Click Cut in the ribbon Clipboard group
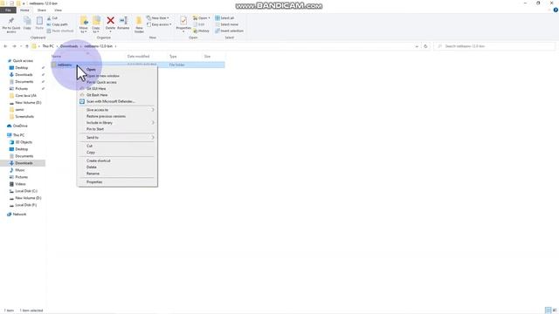The width and height of the screenshot is (559, 314). [x=52, y=17]
